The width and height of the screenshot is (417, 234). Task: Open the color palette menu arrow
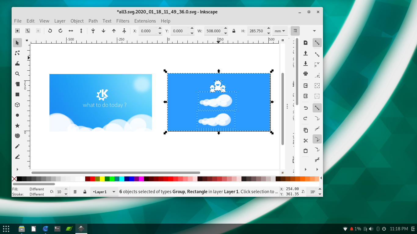tap(321, 179)
